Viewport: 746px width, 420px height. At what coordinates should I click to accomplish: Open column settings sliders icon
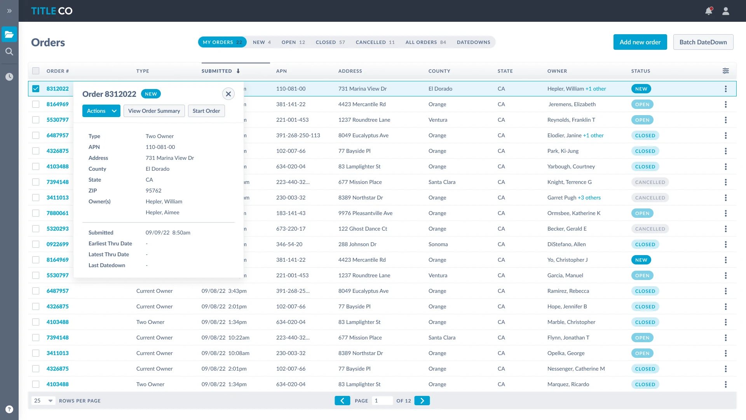(x=726, y=71)
